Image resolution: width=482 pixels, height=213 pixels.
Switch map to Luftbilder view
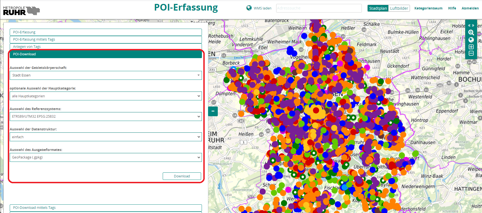point(399,8)
